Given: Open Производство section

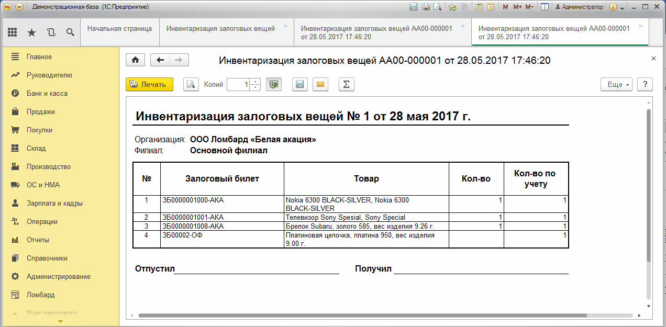Looking at the screenshot, I should 60,166.
